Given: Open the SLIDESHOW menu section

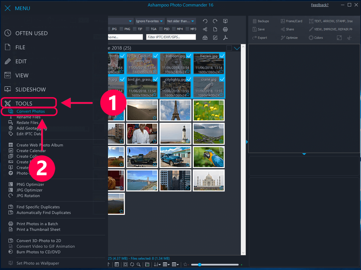Looking at the screenshot, I should [x=25, y=89].
